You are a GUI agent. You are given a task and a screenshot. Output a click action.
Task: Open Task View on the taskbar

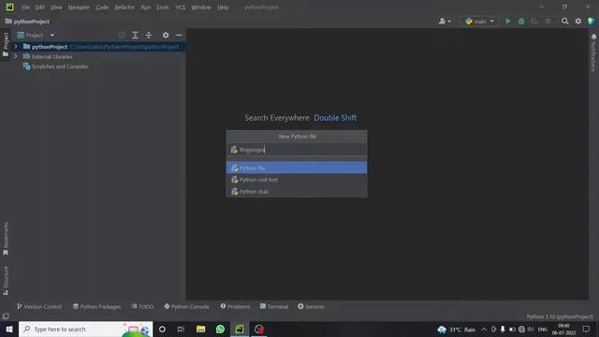click(181, 329)
